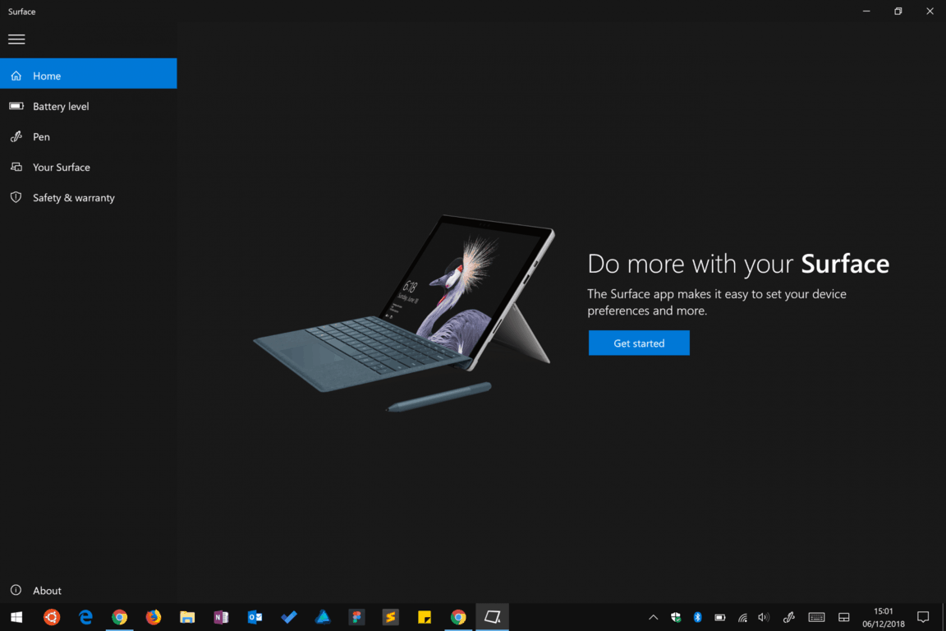Open OneNote from the taskbar

tap(221, 617)
